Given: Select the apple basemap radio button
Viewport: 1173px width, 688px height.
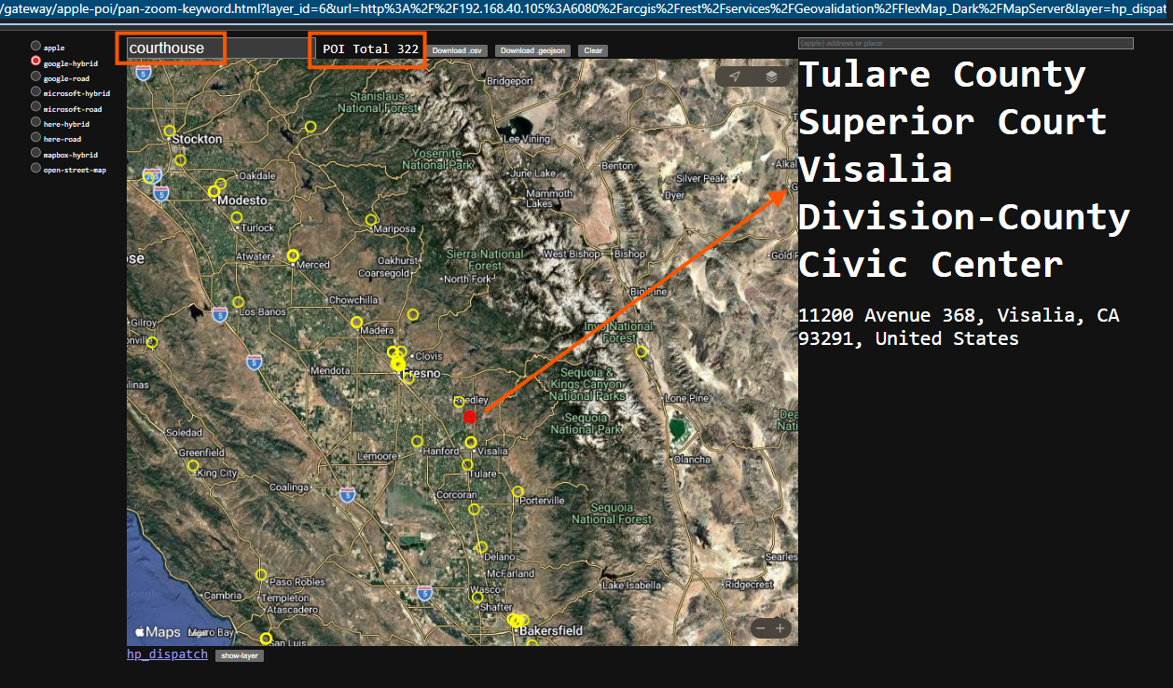Looking at the screenshot, I should point(35,46).
